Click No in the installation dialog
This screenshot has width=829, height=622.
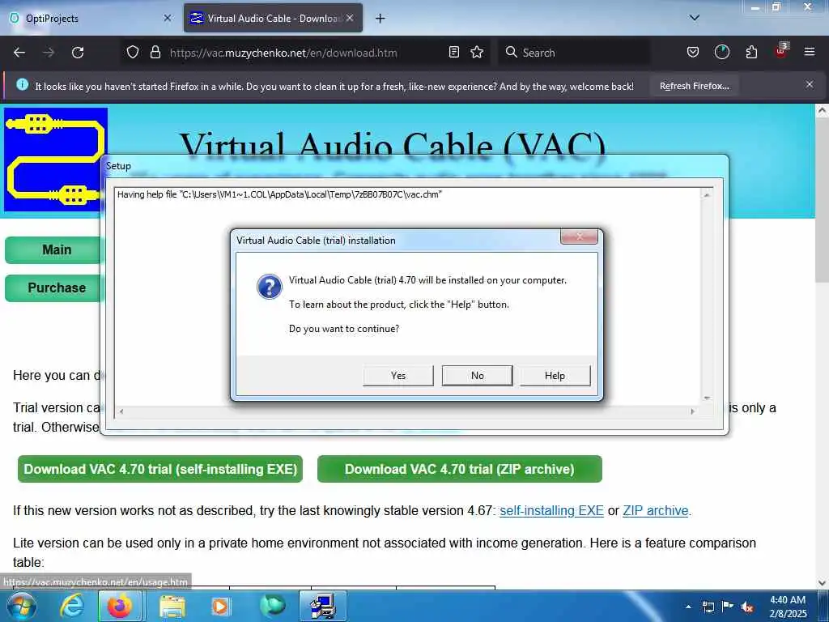[x=477, y=376]
